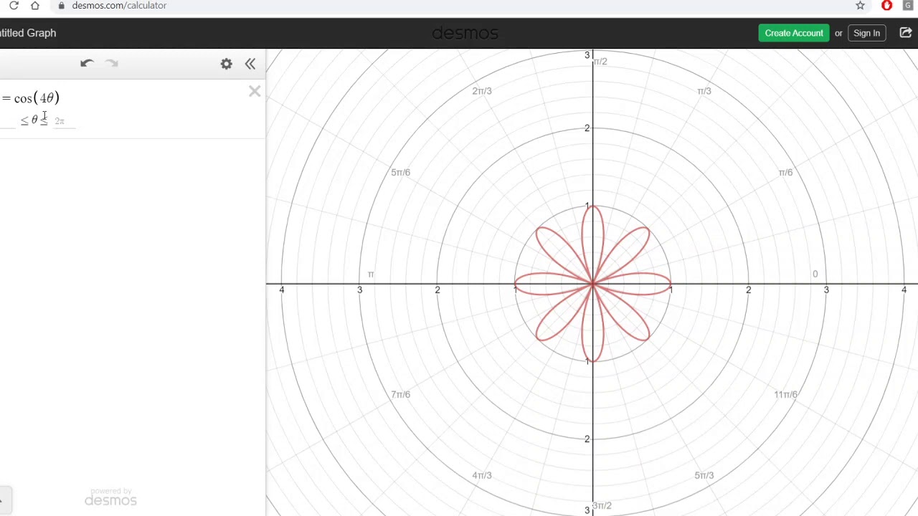Viewport: 918px width, 516px height.
Task: Click the 2π/3 angle label
Action: click(482, 91)
